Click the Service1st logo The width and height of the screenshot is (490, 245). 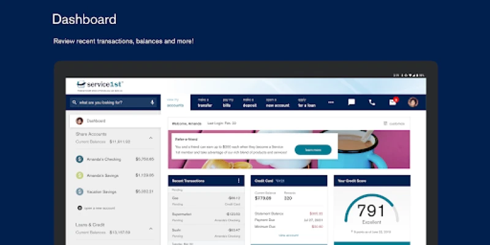pyautogui.click(x=100, y=86)
